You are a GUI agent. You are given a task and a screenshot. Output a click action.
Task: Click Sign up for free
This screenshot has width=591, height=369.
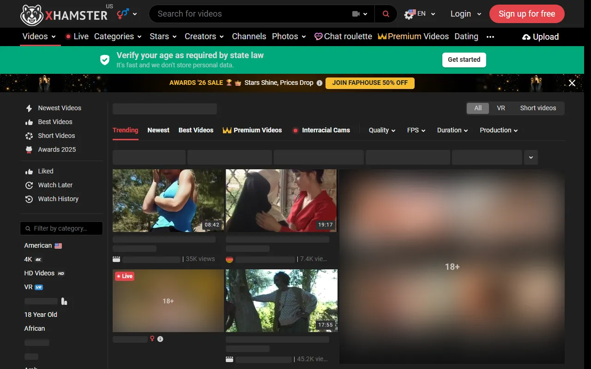tap(527, 14)
